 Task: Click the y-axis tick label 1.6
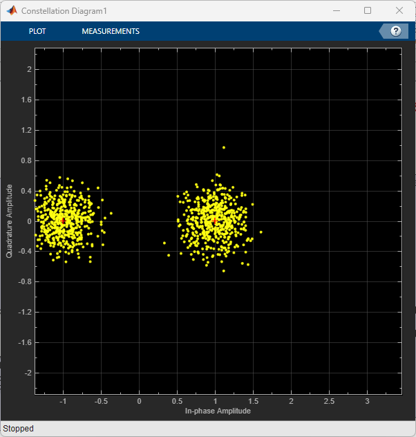click(26, 100)
